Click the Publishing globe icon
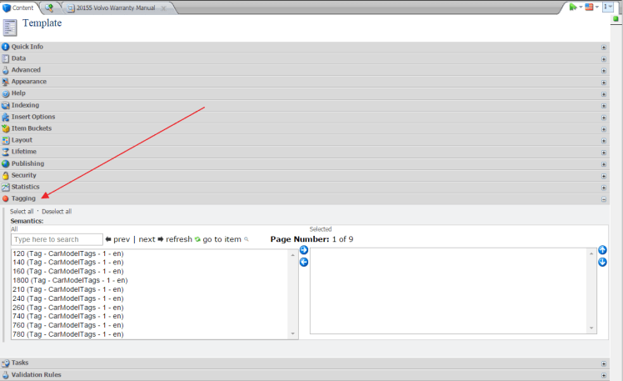The width and height of the screenshot is (623, 381). [5, 163]
